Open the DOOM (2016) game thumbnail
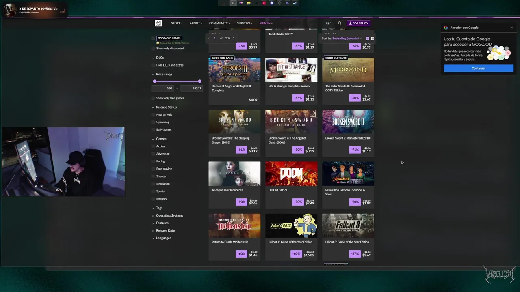This screenshot has height=292, width=520. [x=291, y=174]
